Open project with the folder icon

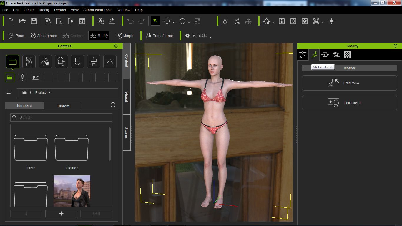22,21
